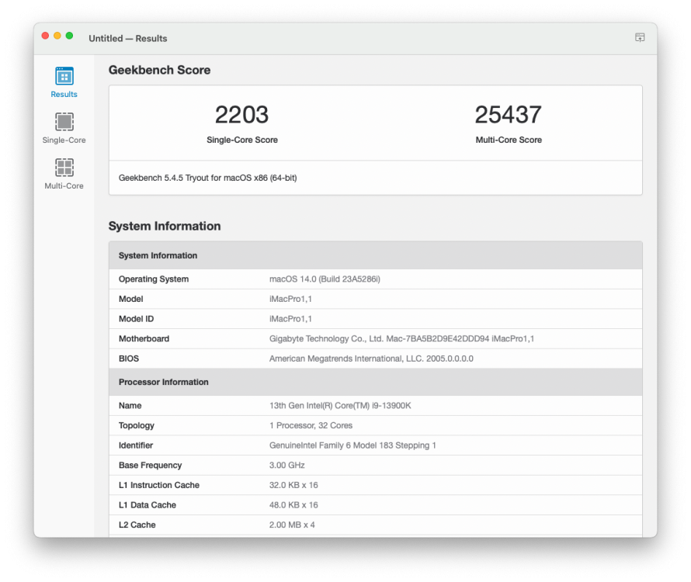691x582 pixels.
Task: Click the Base Frequency row label
Action: coord(150,465)
